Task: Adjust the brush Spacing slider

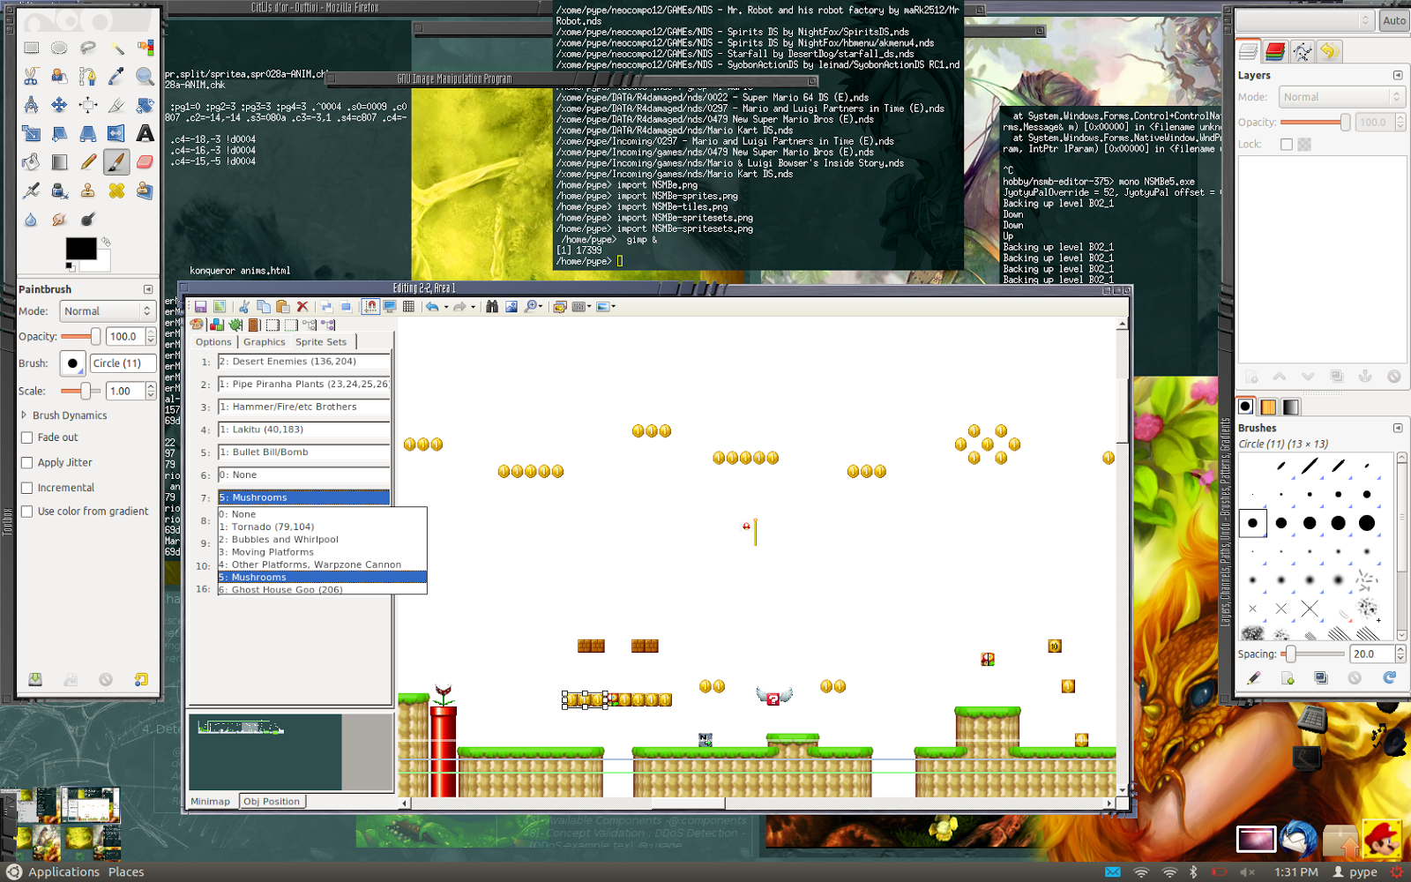Action: click(1289, 654)
